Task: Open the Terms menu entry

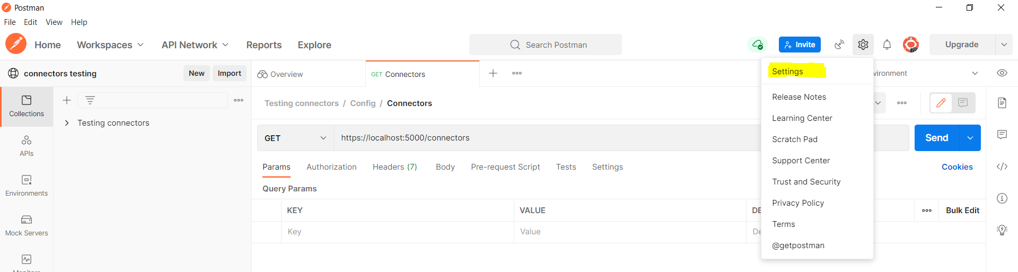Action: click(x=784, y=224)
